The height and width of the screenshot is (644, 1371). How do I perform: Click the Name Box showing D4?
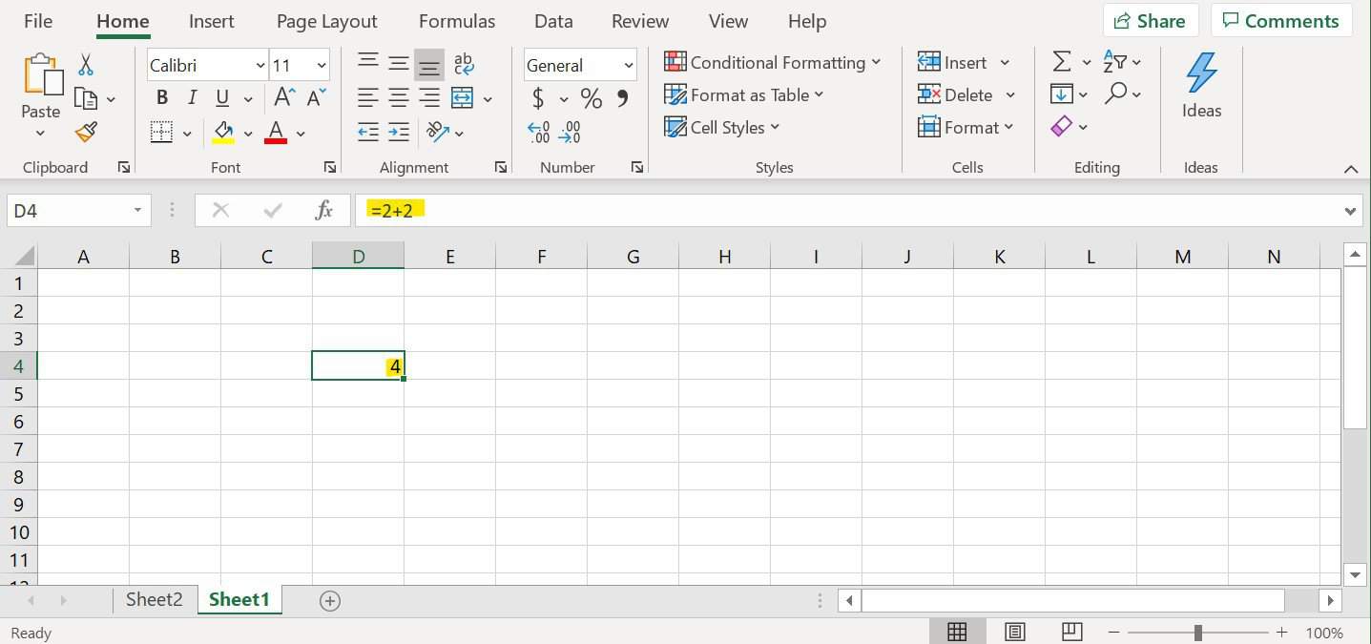click(67, 210)
